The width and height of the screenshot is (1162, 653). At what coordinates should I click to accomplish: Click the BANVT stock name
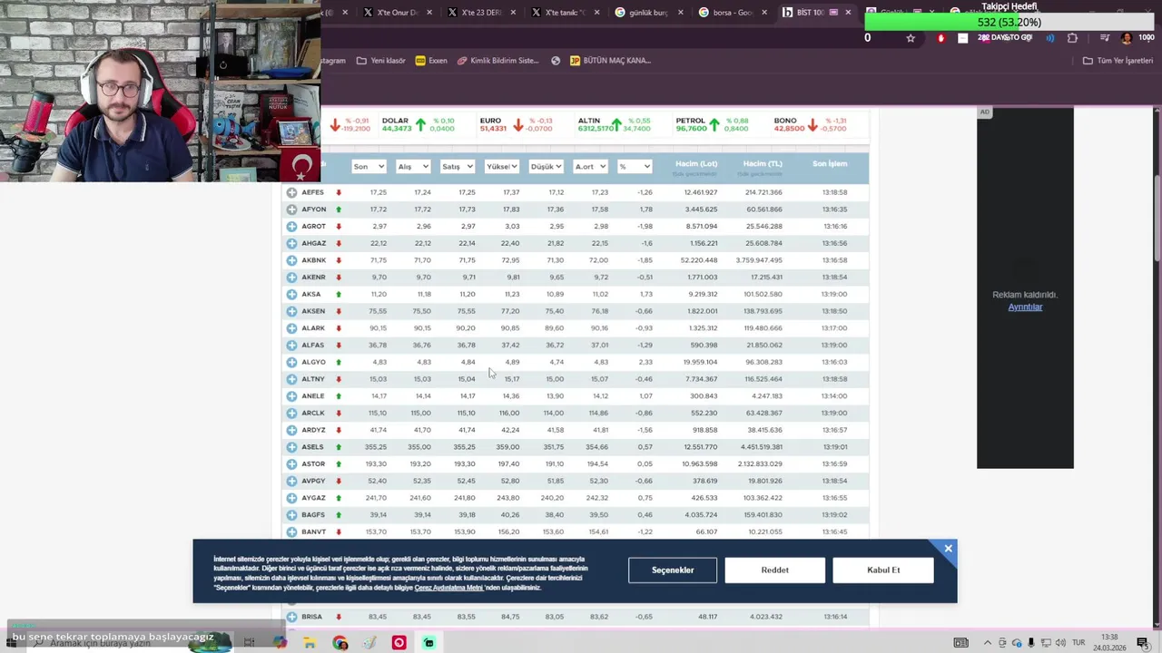click(x=313, y=531)
